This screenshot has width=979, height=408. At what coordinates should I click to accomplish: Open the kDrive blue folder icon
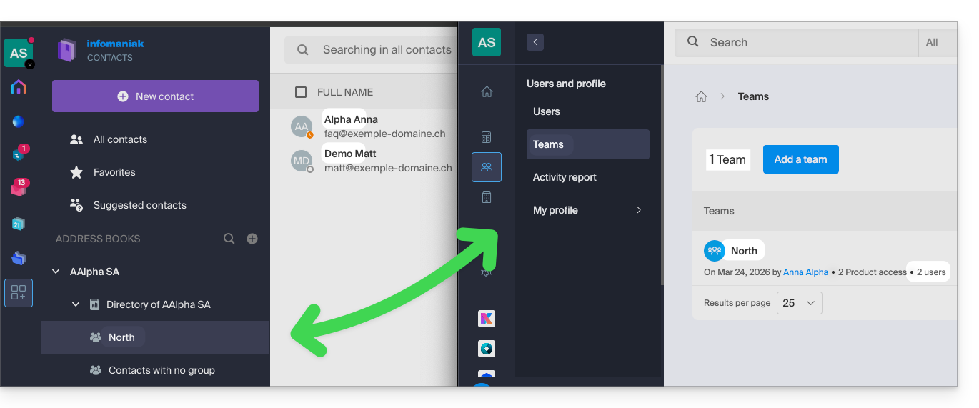coord(19,258)
